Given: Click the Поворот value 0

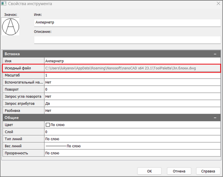Looking at the screenshot, I should [132, 89].
